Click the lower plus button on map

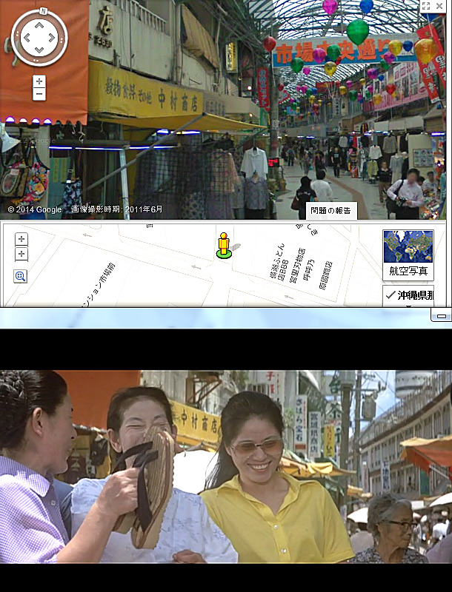(x=21, y=254)
